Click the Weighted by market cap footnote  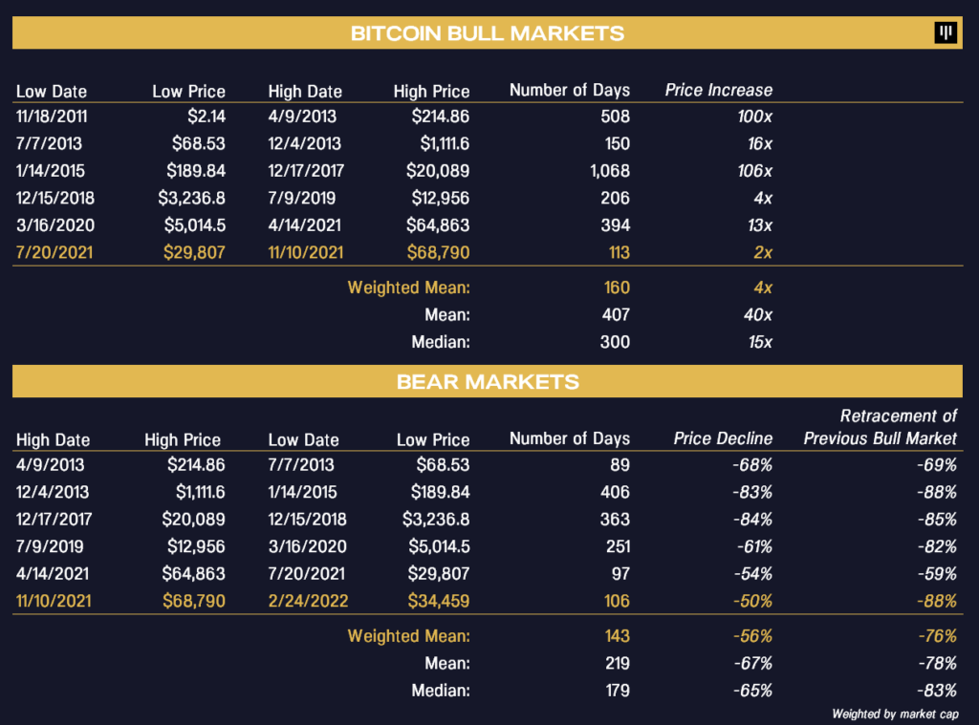click(x=895, y=714)
